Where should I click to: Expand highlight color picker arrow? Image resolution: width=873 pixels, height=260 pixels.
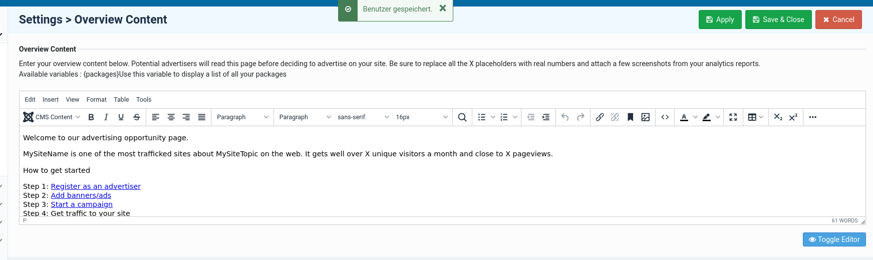[718, 117]
